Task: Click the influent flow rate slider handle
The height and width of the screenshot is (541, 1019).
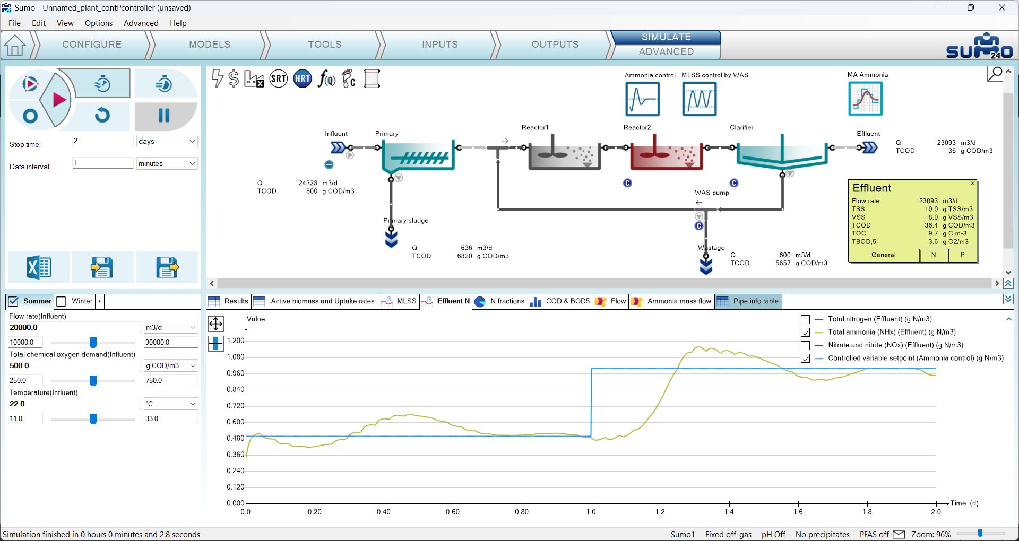Action: (x=93, y=343)
